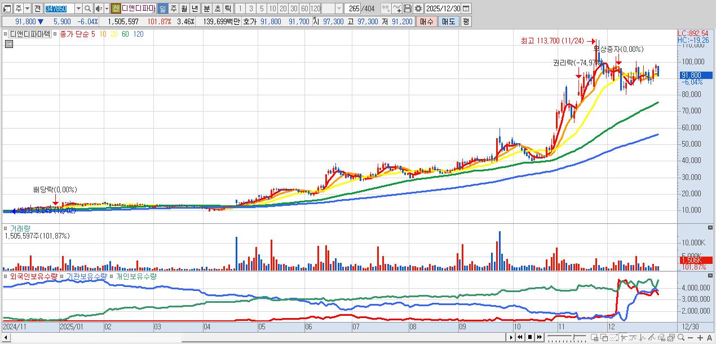
Task: Click the rewind button on bottom bar
Action: click(520, 337)
